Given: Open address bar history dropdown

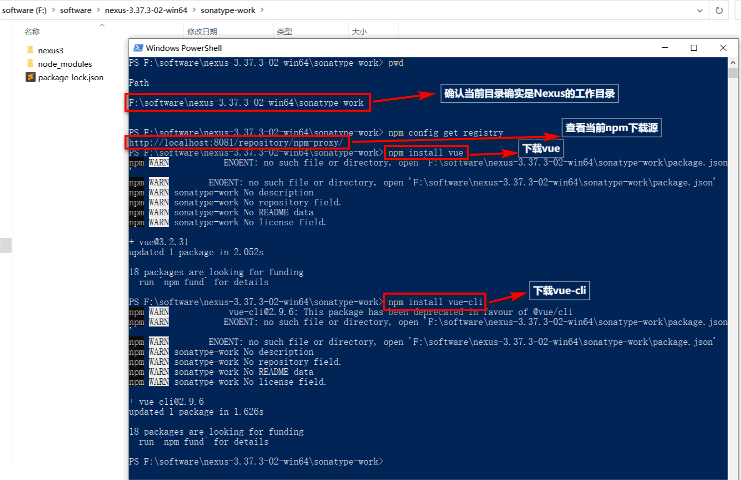Looking at the screenshot, I should [x=700, y=10].
